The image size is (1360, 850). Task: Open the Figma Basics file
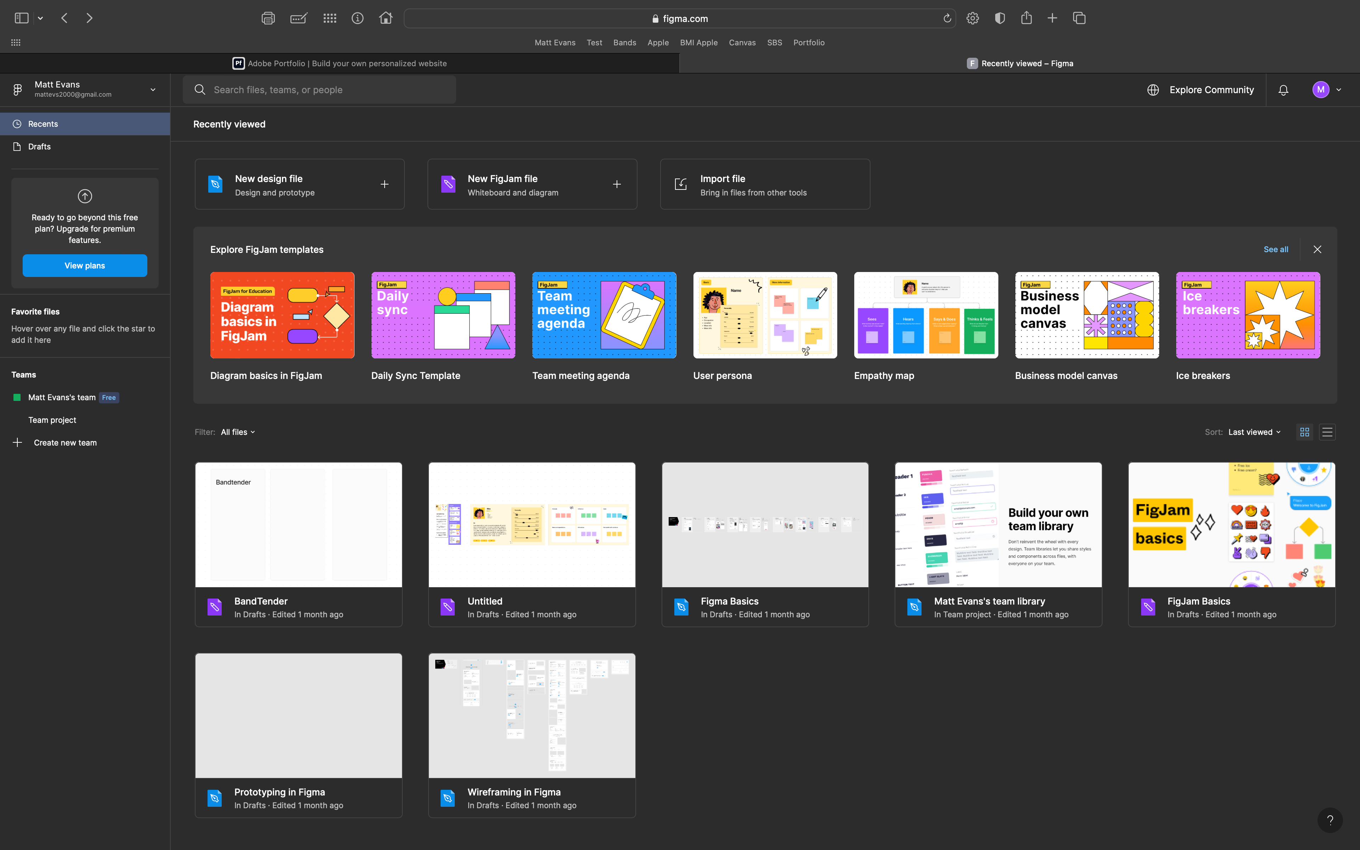pos(765,544)
